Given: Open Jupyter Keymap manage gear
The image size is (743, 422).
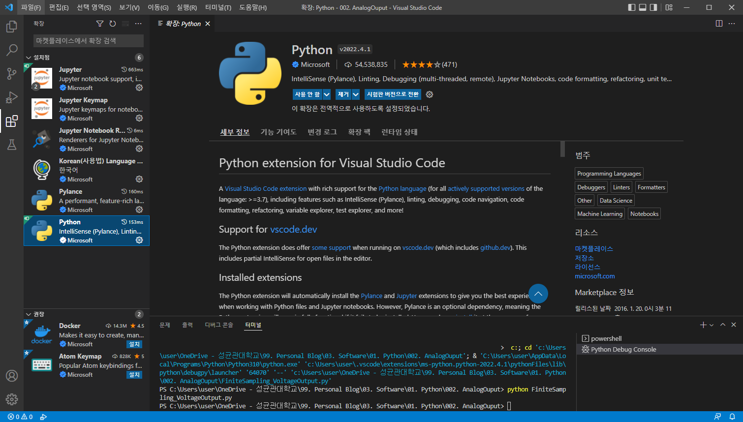Looking at the screenshot, I should [x=139, y=118].
